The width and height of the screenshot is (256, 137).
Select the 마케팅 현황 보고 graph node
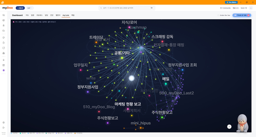click(x=128, y=109)
